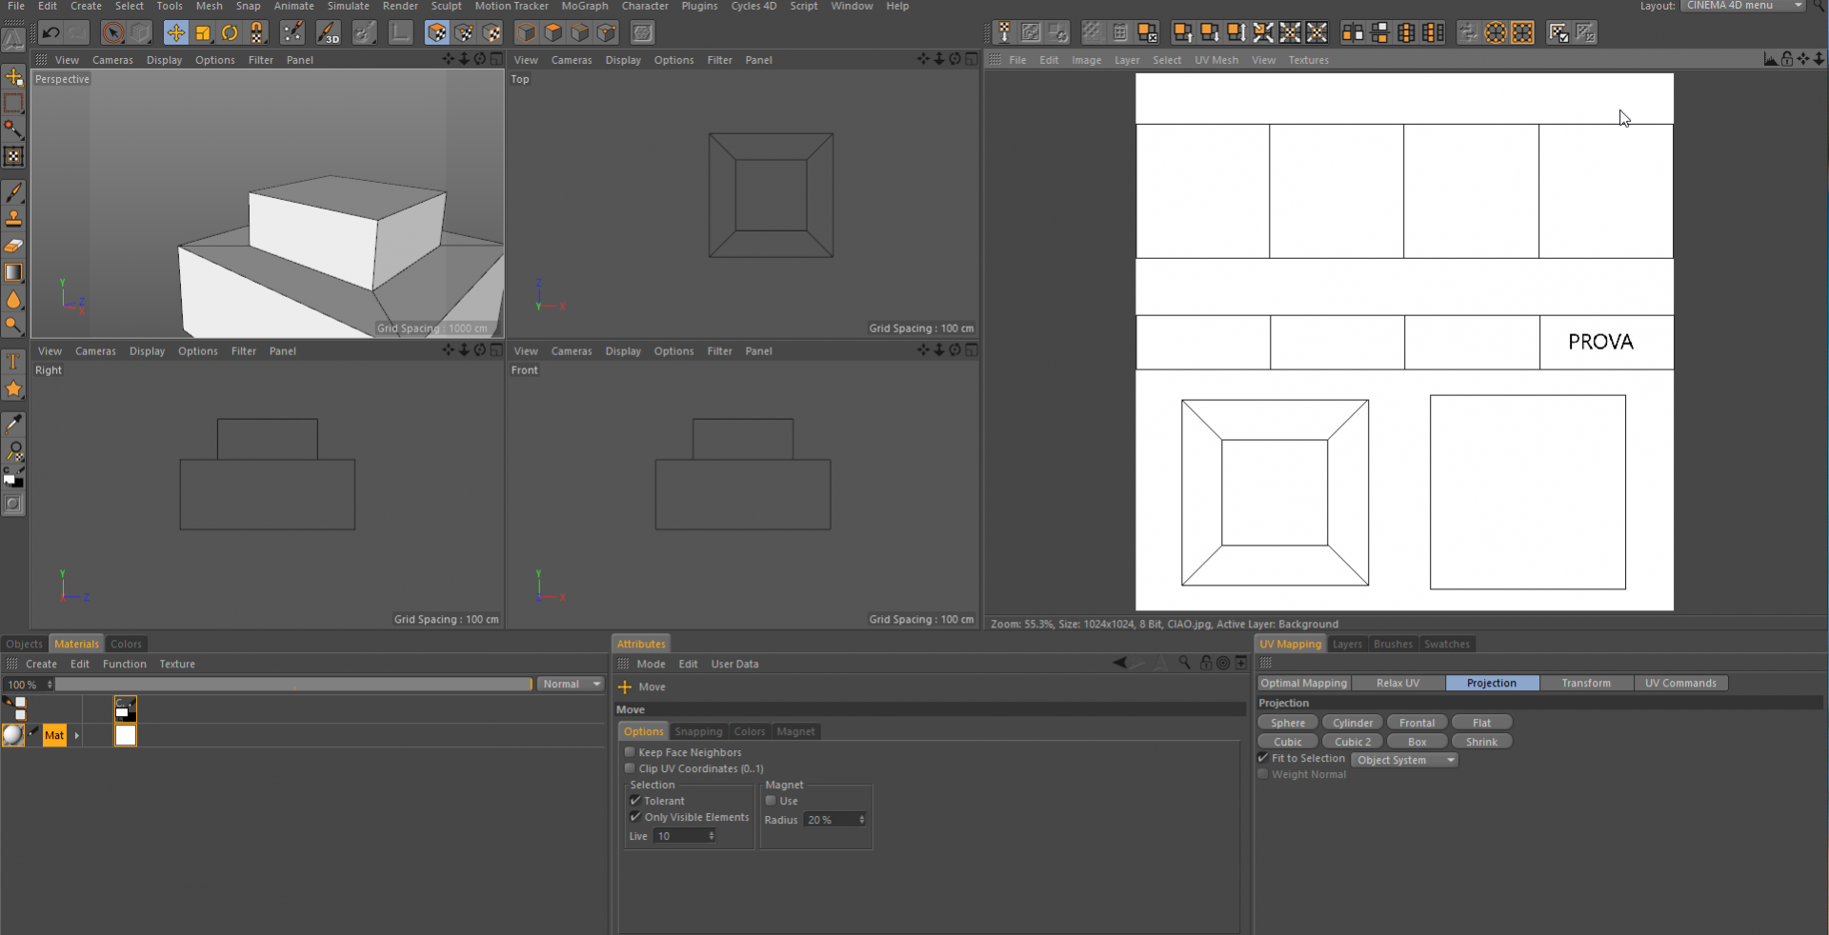This screenshot has width=1829, height=935.
Task: Select the Rotate tool icon
Action: click(x=230, y=33)
